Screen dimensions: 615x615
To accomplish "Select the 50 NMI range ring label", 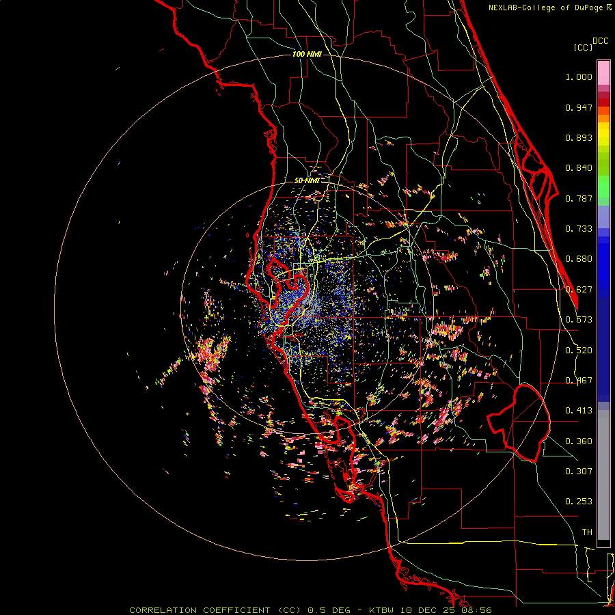I will (307, 180).
